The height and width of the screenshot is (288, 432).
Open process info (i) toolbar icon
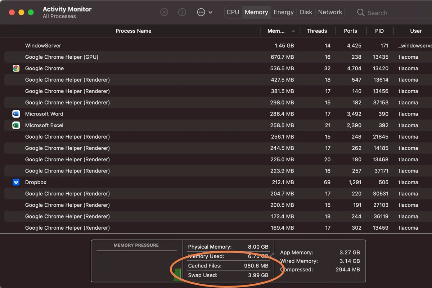[x=182, y=12]
